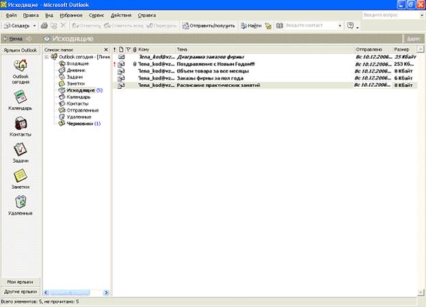Click the Назад back button
426x307 pixels.
13,39
